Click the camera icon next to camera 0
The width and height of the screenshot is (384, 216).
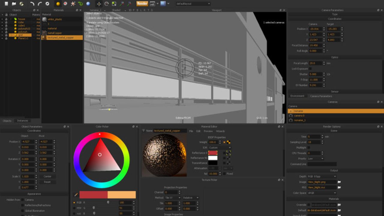[291, 115]
